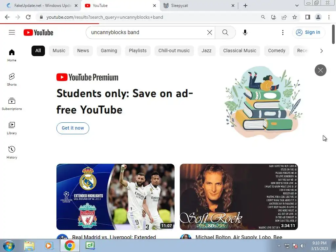Click Get it now for Premium
This screenshot has width=336, height=252.
[x=73, y=128]
